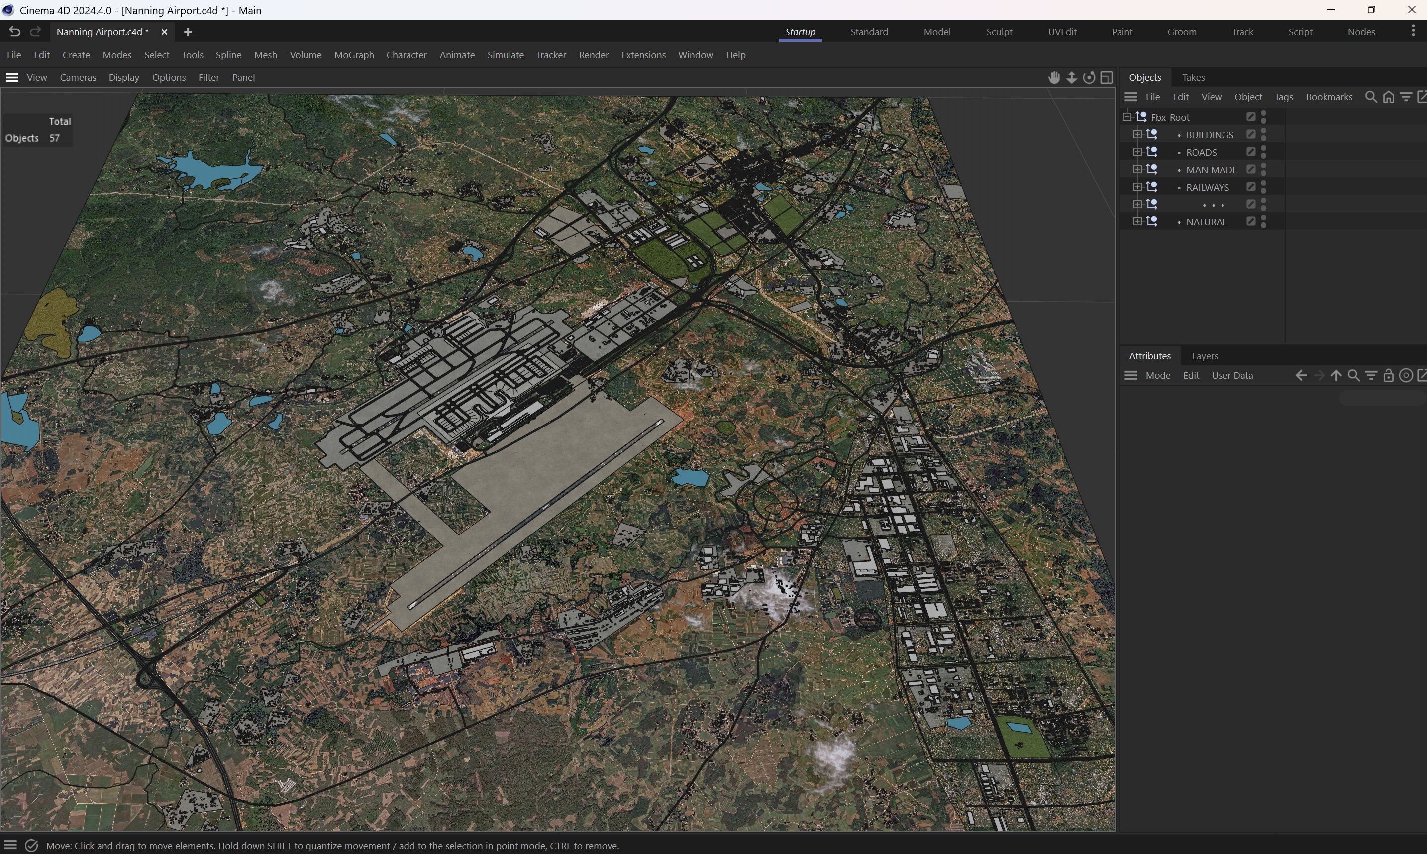Open the layout overflow three-dots menu
The image size is (1427, 854).
[1413, 31]
